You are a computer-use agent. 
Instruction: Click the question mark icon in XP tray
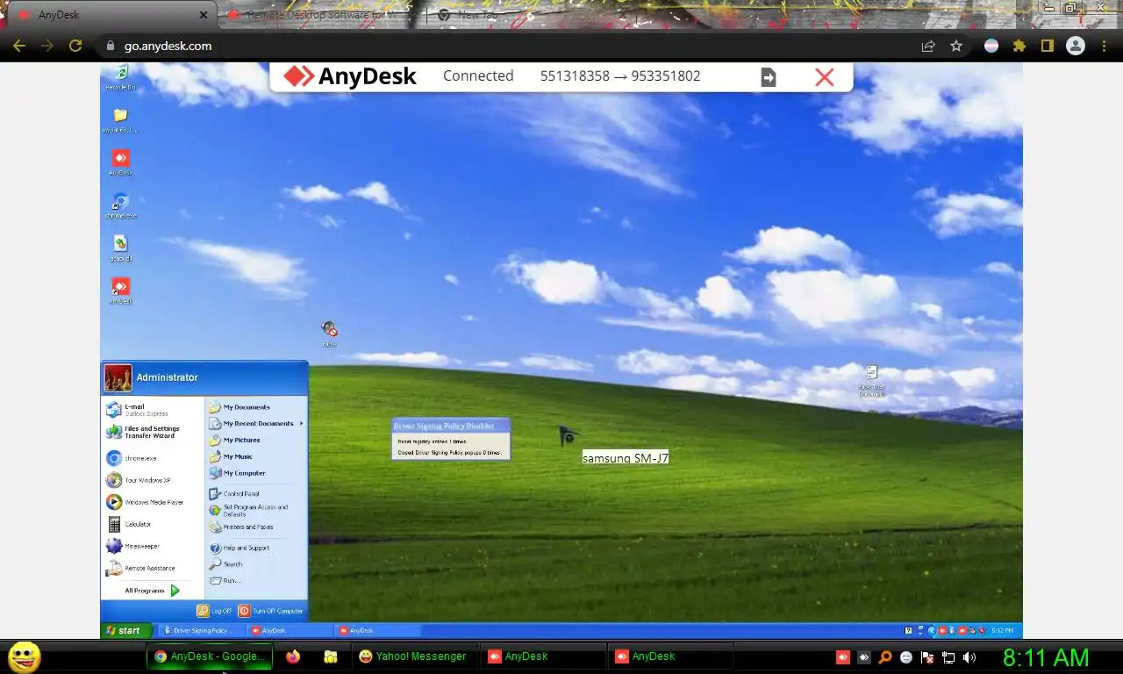point(909,630)
